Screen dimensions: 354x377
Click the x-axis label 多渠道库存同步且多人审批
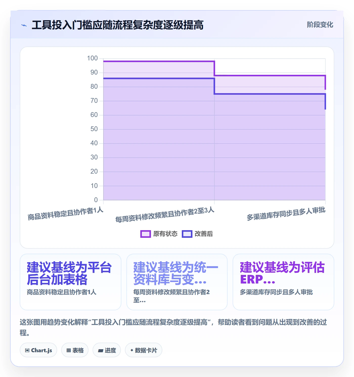286,214
